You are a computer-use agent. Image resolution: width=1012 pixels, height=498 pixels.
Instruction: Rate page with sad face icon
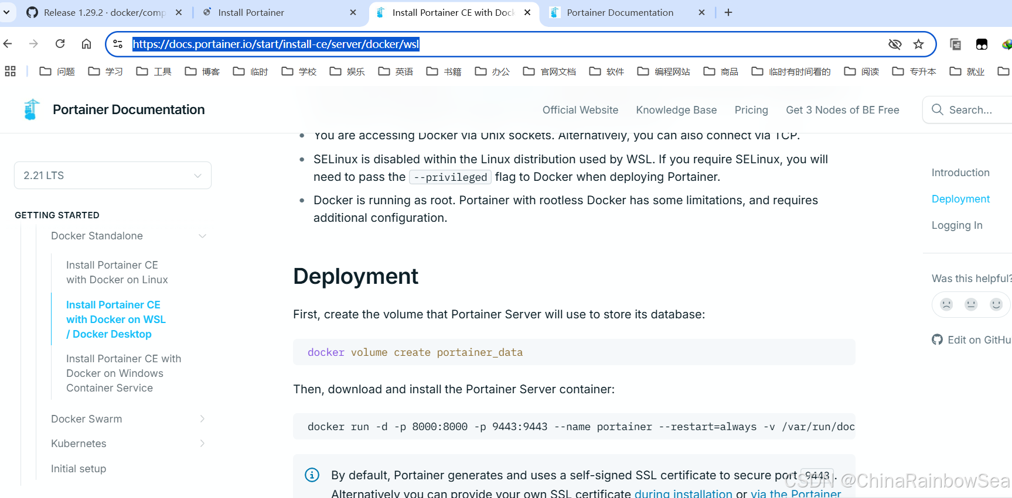point(946,304)
